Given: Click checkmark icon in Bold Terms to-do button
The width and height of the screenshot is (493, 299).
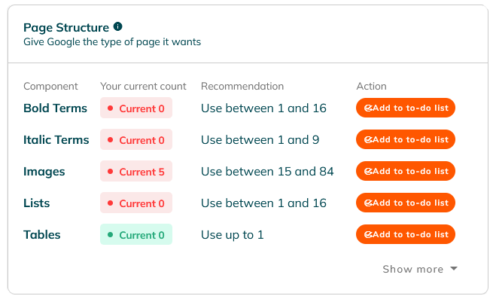Looking at the screenshot, I should [368, 108].
